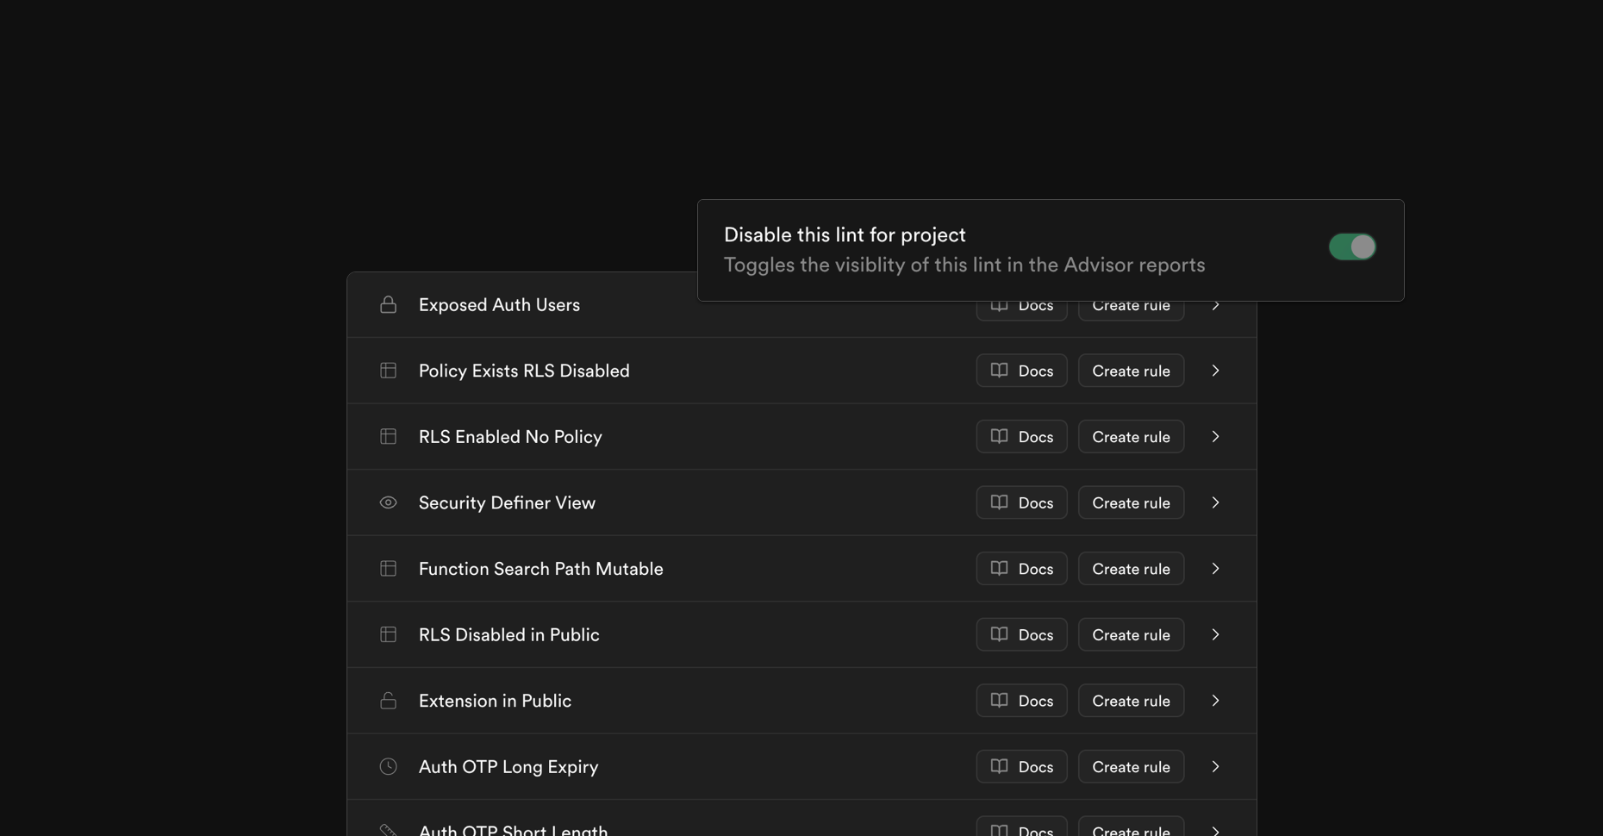Click table icon beside Function Search Path Mutable
The width and height of the screenshot is (1603, 836).
tap(388, 569)
